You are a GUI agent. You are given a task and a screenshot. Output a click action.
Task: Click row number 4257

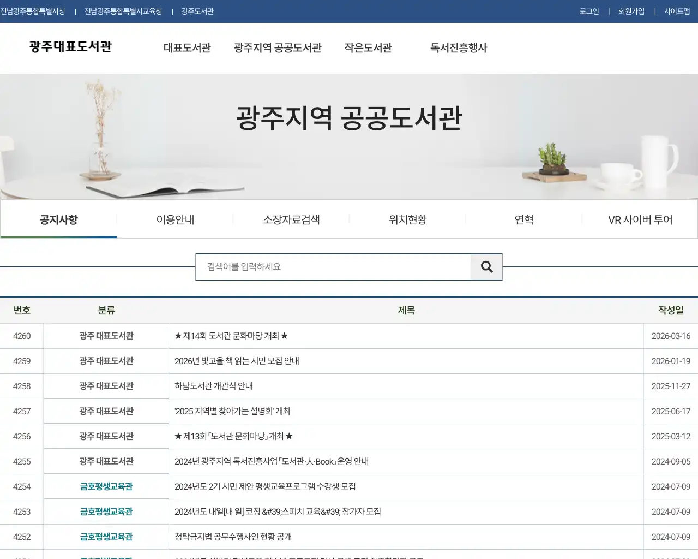(22, 411)
